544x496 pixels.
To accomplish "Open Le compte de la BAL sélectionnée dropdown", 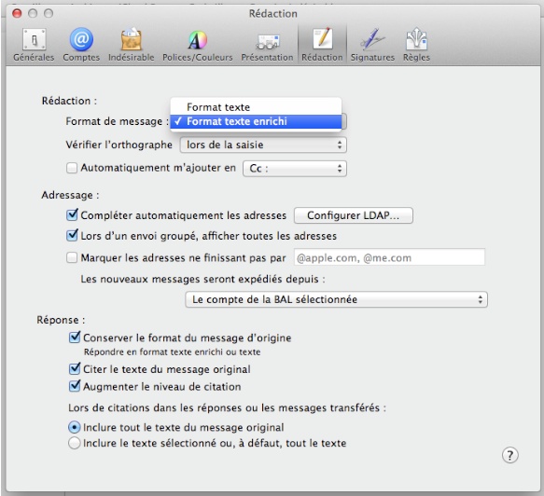I will 336,299.
